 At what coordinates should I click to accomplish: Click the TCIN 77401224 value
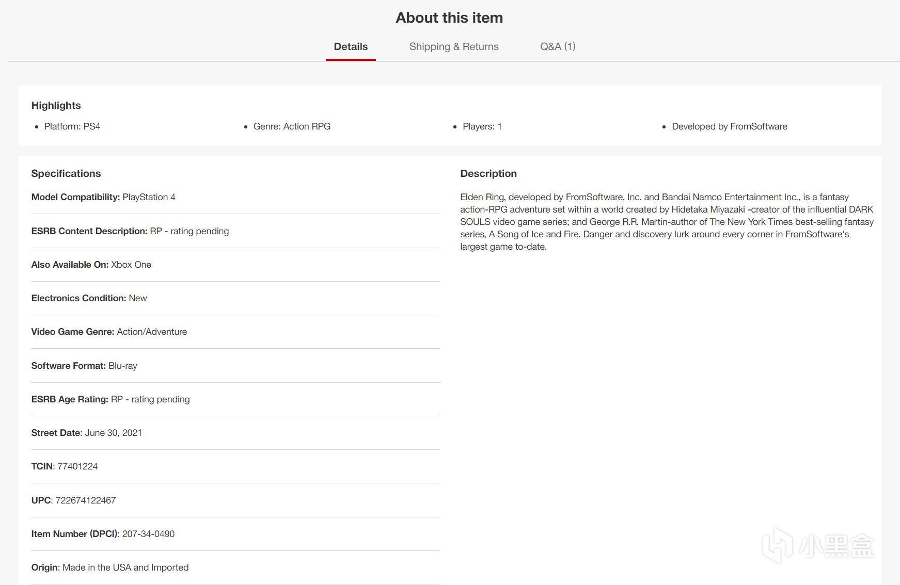77,466
